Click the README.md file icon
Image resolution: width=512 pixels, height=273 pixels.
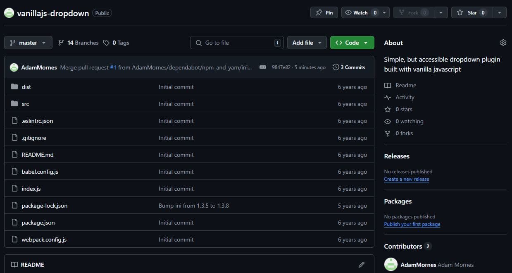(x=14, y=155)
